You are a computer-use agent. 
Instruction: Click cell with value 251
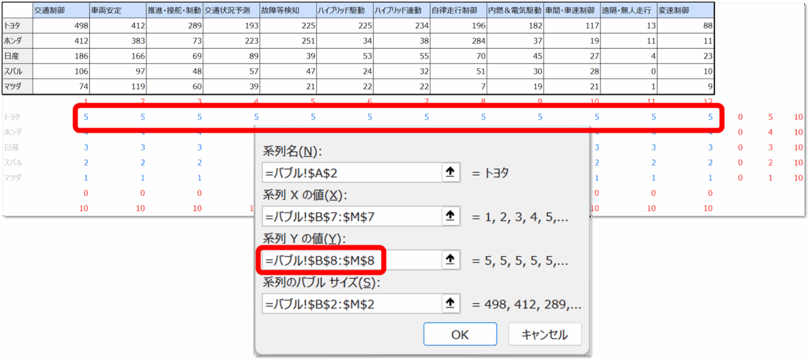[288, 40]
